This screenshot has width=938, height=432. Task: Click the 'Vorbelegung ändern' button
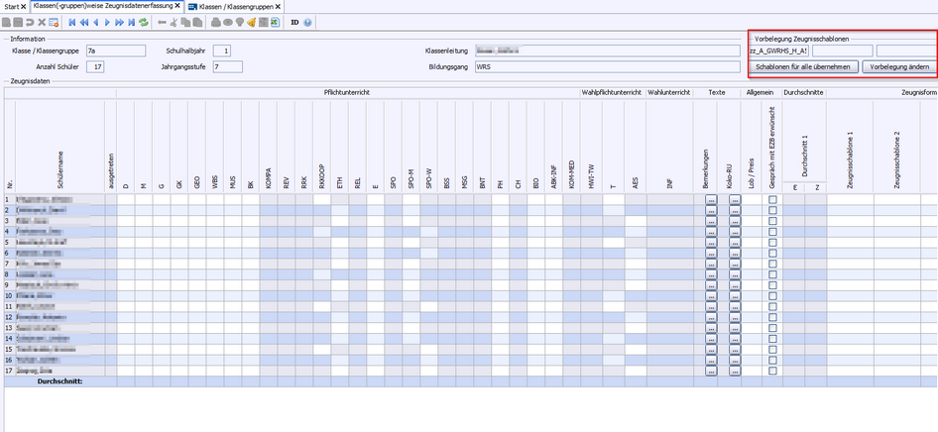(898, 67)
